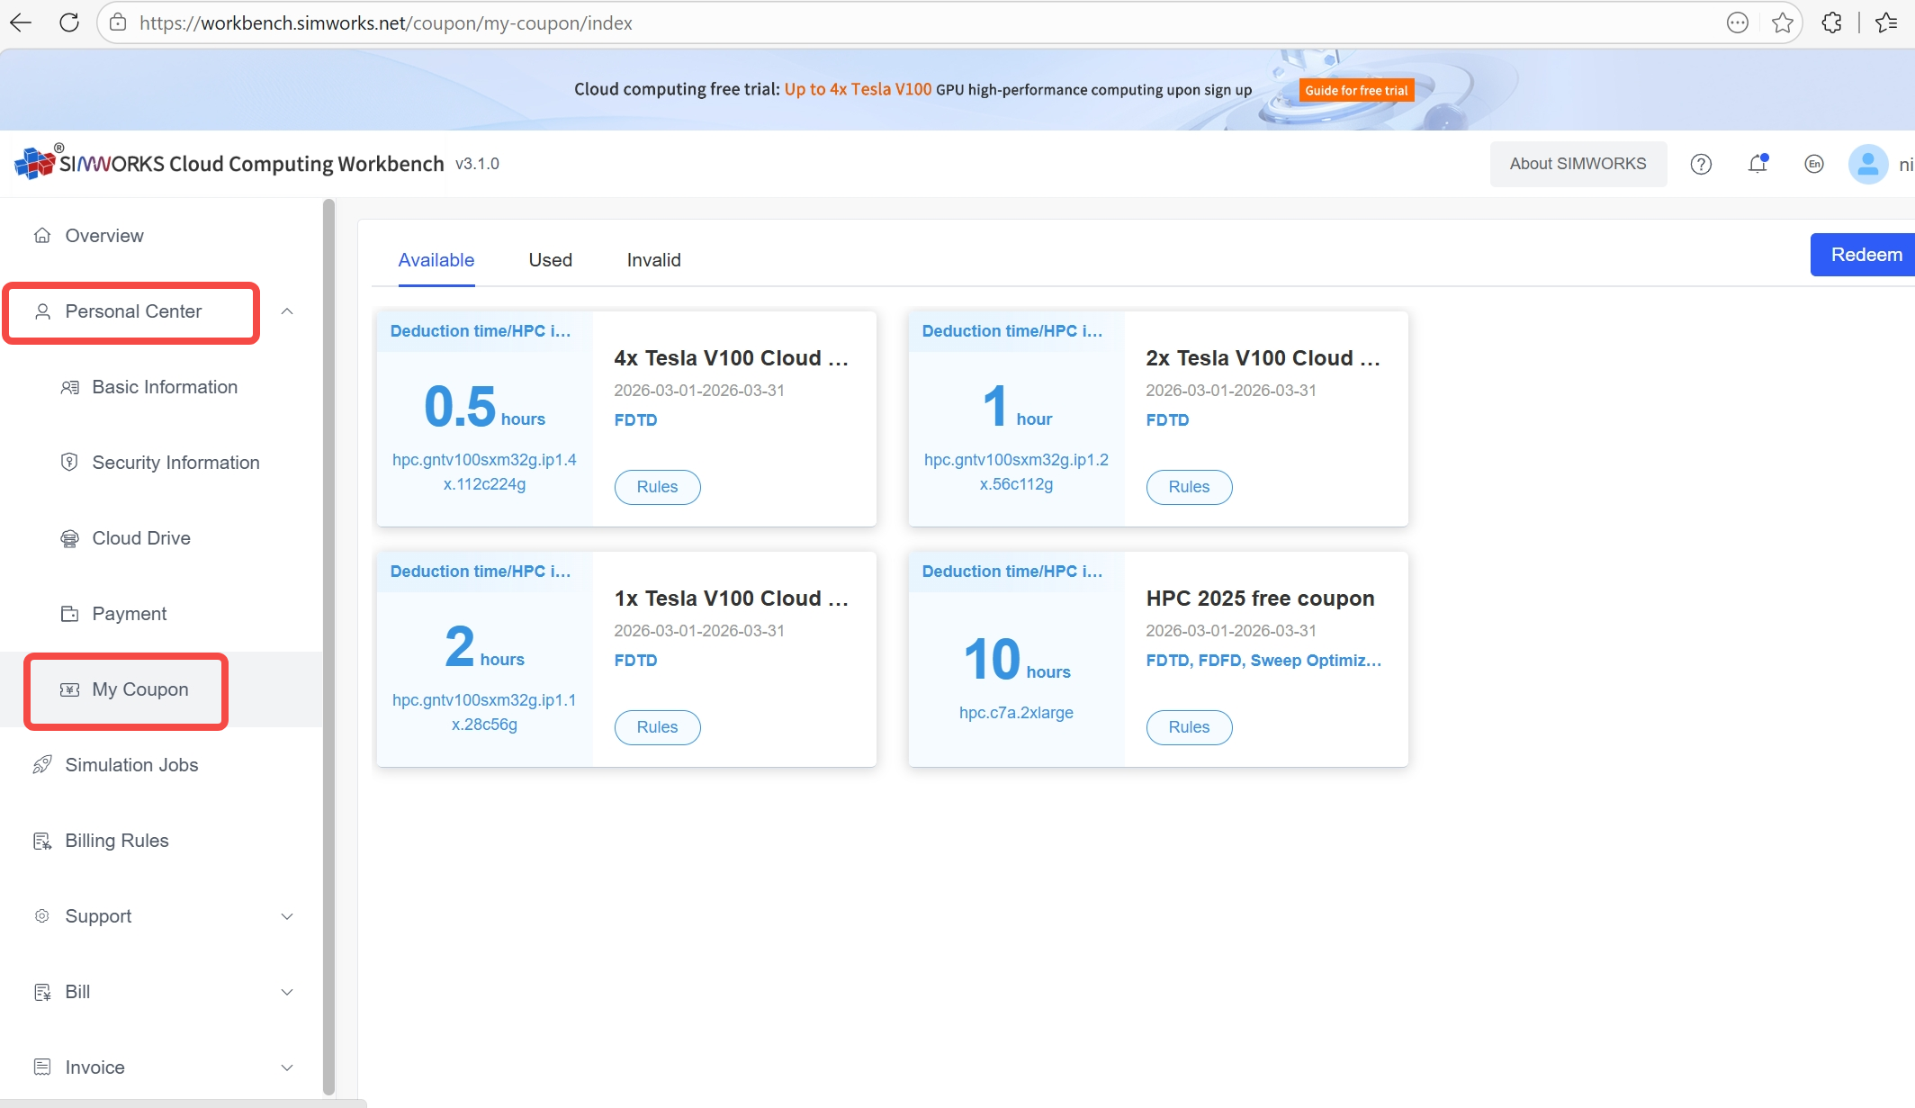View Rules for 2x Tesla V100 coupon
Screen dimensions: 1915x1108
pyautogui.click(x=1190, y=487)
